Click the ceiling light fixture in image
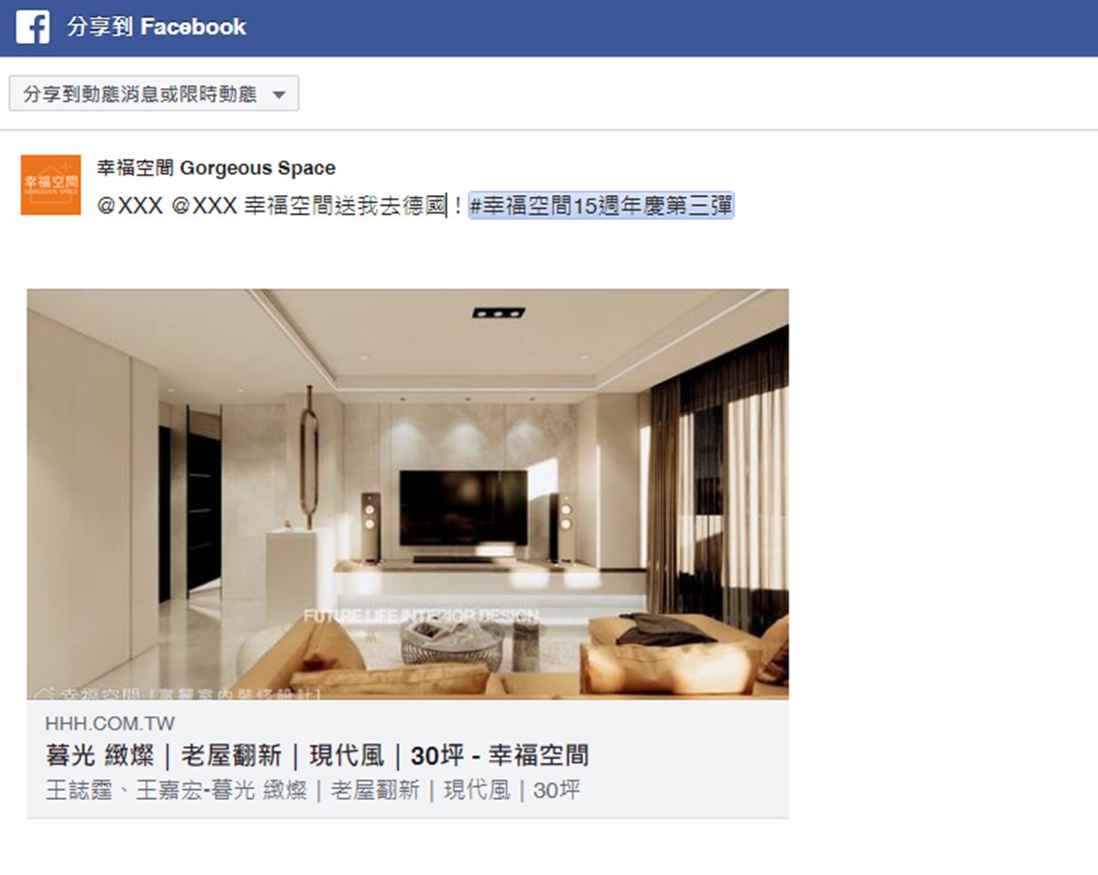 tap(499, 312)
